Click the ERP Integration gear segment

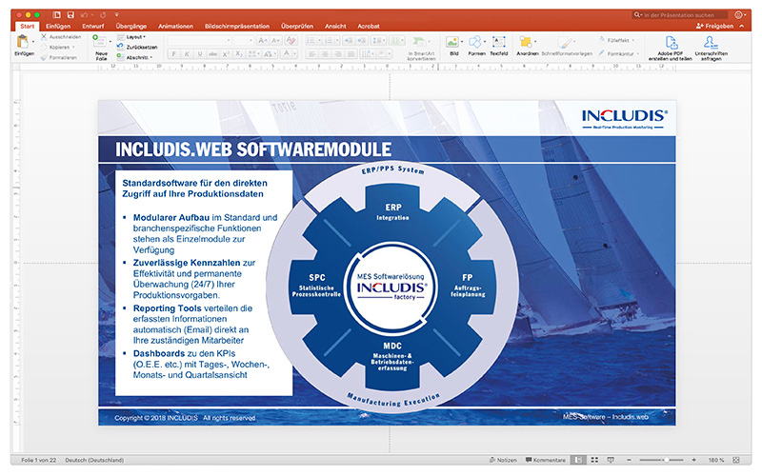[392, 211]
